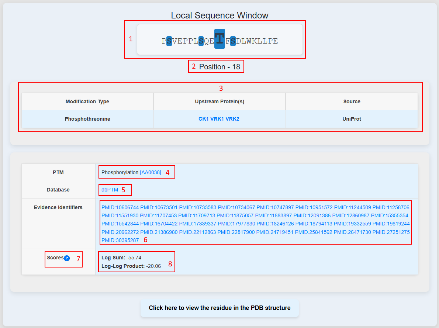Screen dimensions: 439x328
Task: Open evidence link PMID:27251275
Action: [391, 232]
